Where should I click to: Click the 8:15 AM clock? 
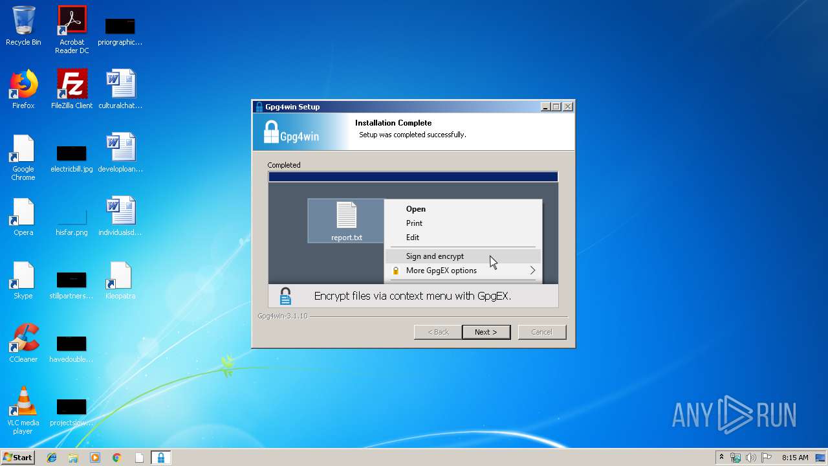pyautogui.click(x=795, y=458)
